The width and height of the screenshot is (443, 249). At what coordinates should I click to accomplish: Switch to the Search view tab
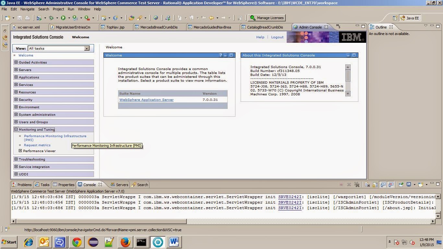pyautogui.click(x=140, y=184)
